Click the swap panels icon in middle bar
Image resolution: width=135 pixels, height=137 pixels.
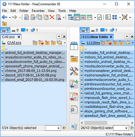tap(74, 46)
